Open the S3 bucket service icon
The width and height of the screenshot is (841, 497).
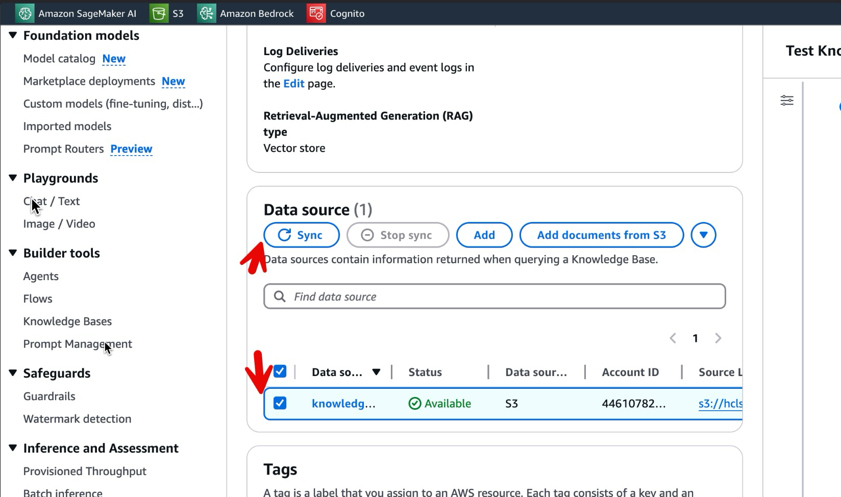[x=159, y=13]
